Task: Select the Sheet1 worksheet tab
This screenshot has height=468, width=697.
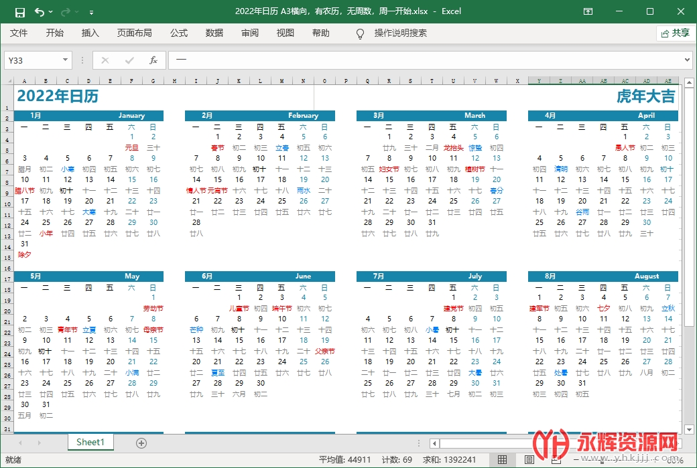Action: click(x=90, y=442)
